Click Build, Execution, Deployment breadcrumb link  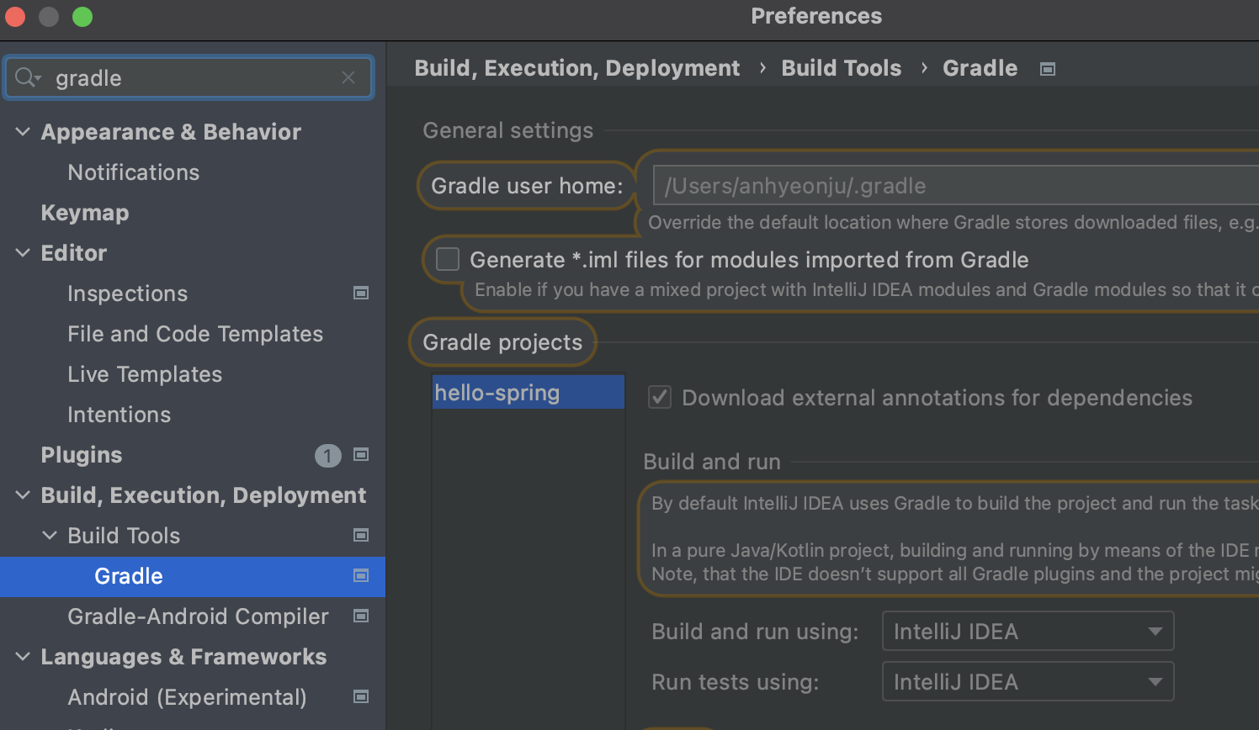[x=576, y=68]
